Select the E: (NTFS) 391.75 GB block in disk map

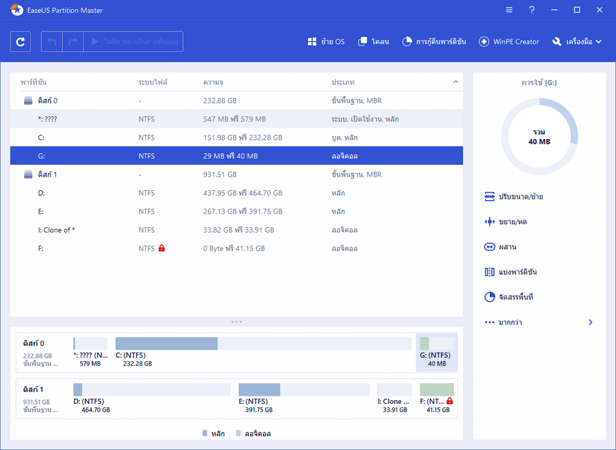pyautogui.click(x=304, y=398)
